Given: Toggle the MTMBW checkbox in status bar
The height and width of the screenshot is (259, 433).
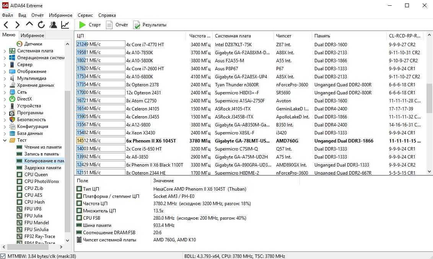Looking at the screenshot, I should tap(3, 256).
